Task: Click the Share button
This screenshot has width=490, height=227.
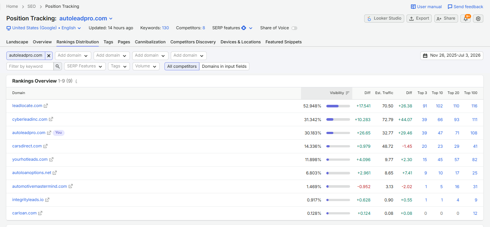Action: pos(446,19)
